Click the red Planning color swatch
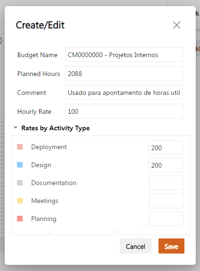200x271 pixels. [20, 219]
